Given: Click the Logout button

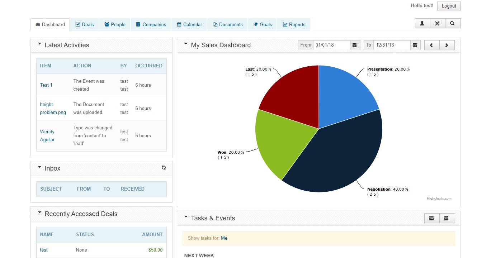Looking at the screenshot, I should point(449,6).
